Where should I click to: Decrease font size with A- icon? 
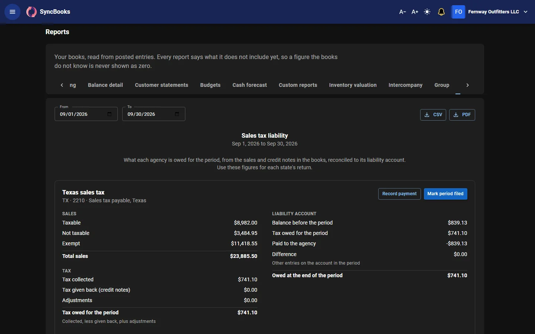[x=402, y=12]
